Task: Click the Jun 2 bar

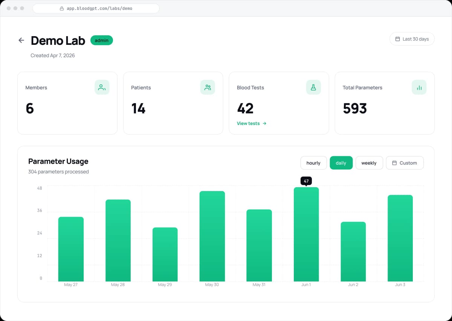Action: [x=353, y=252]
